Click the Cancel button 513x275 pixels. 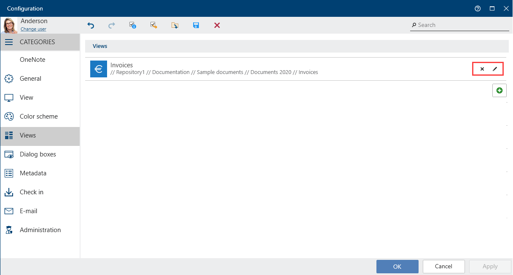[443, 266]
